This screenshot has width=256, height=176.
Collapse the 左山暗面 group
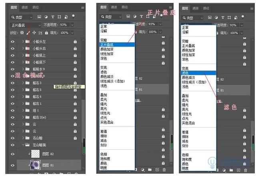click(23, 145)
